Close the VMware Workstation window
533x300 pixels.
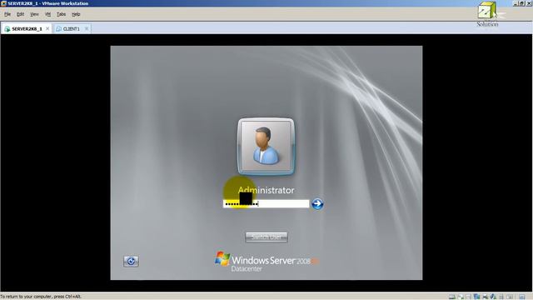[x=529, y=3]
